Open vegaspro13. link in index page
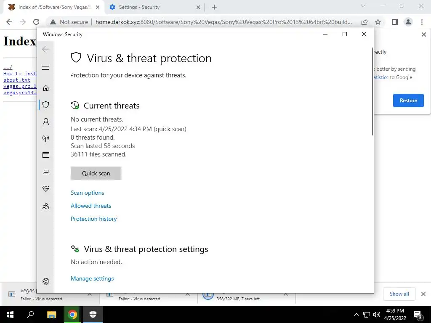 (20, 93)
